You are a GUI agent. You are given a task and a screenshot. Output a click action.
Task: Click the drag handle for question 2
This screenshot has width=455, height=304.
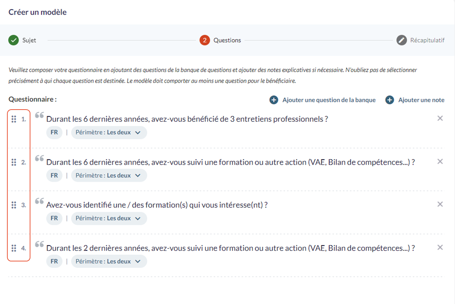coord(14,162)
